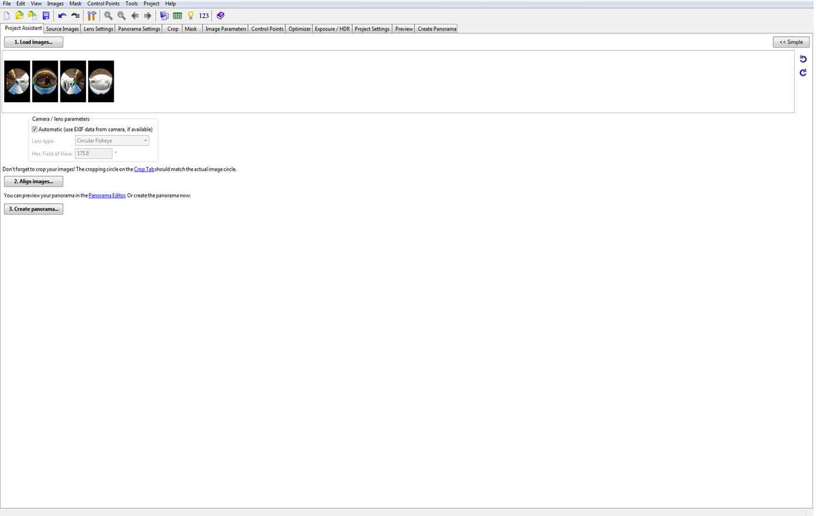Screen dimensions: 832x516
Task: Switch to the Exposure / HDR tab
Action: point(332,29)
